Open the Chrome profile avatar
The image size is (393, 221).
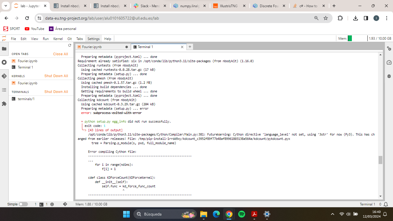coord(376,18)
